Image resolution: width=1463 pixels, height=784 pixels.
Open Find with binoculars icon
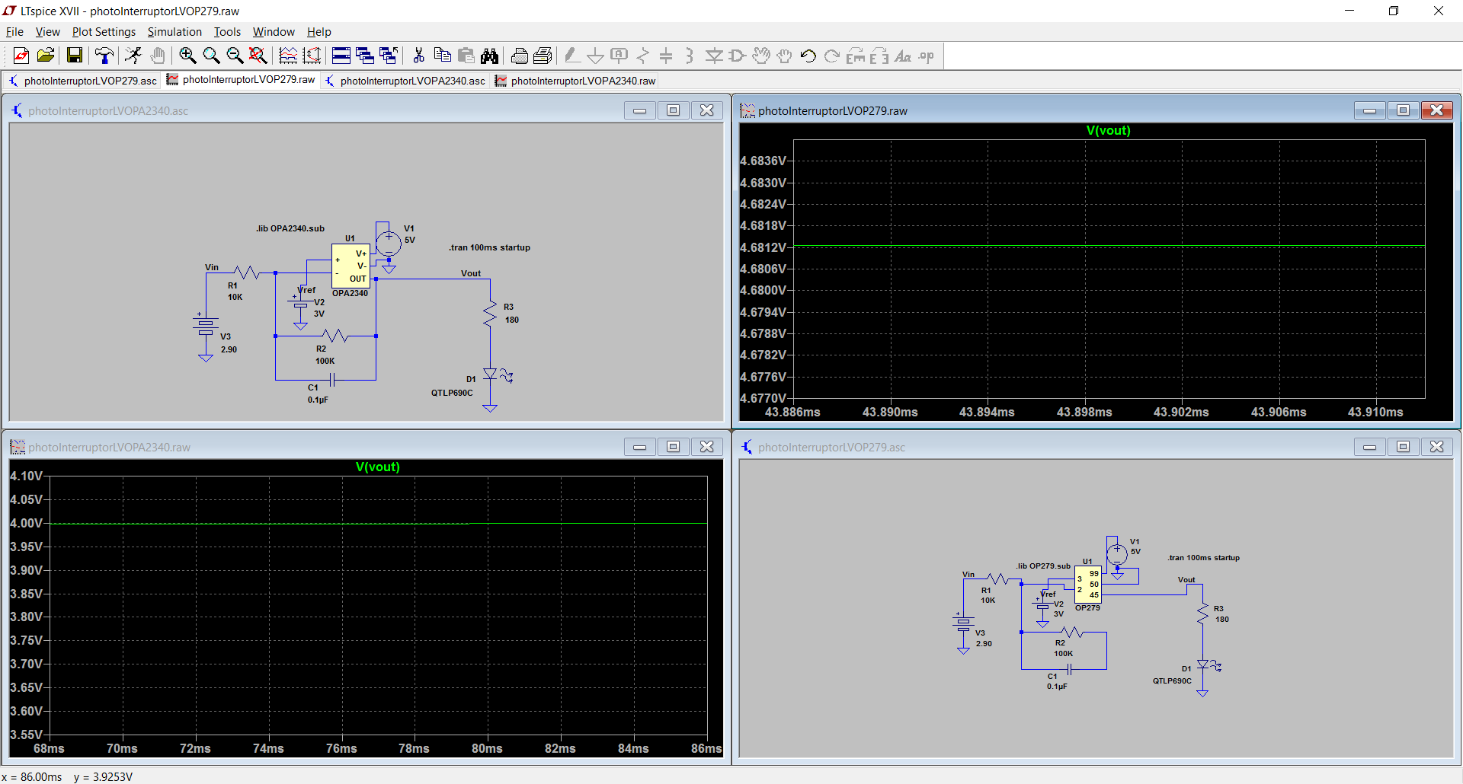click(x=489, y=56)
